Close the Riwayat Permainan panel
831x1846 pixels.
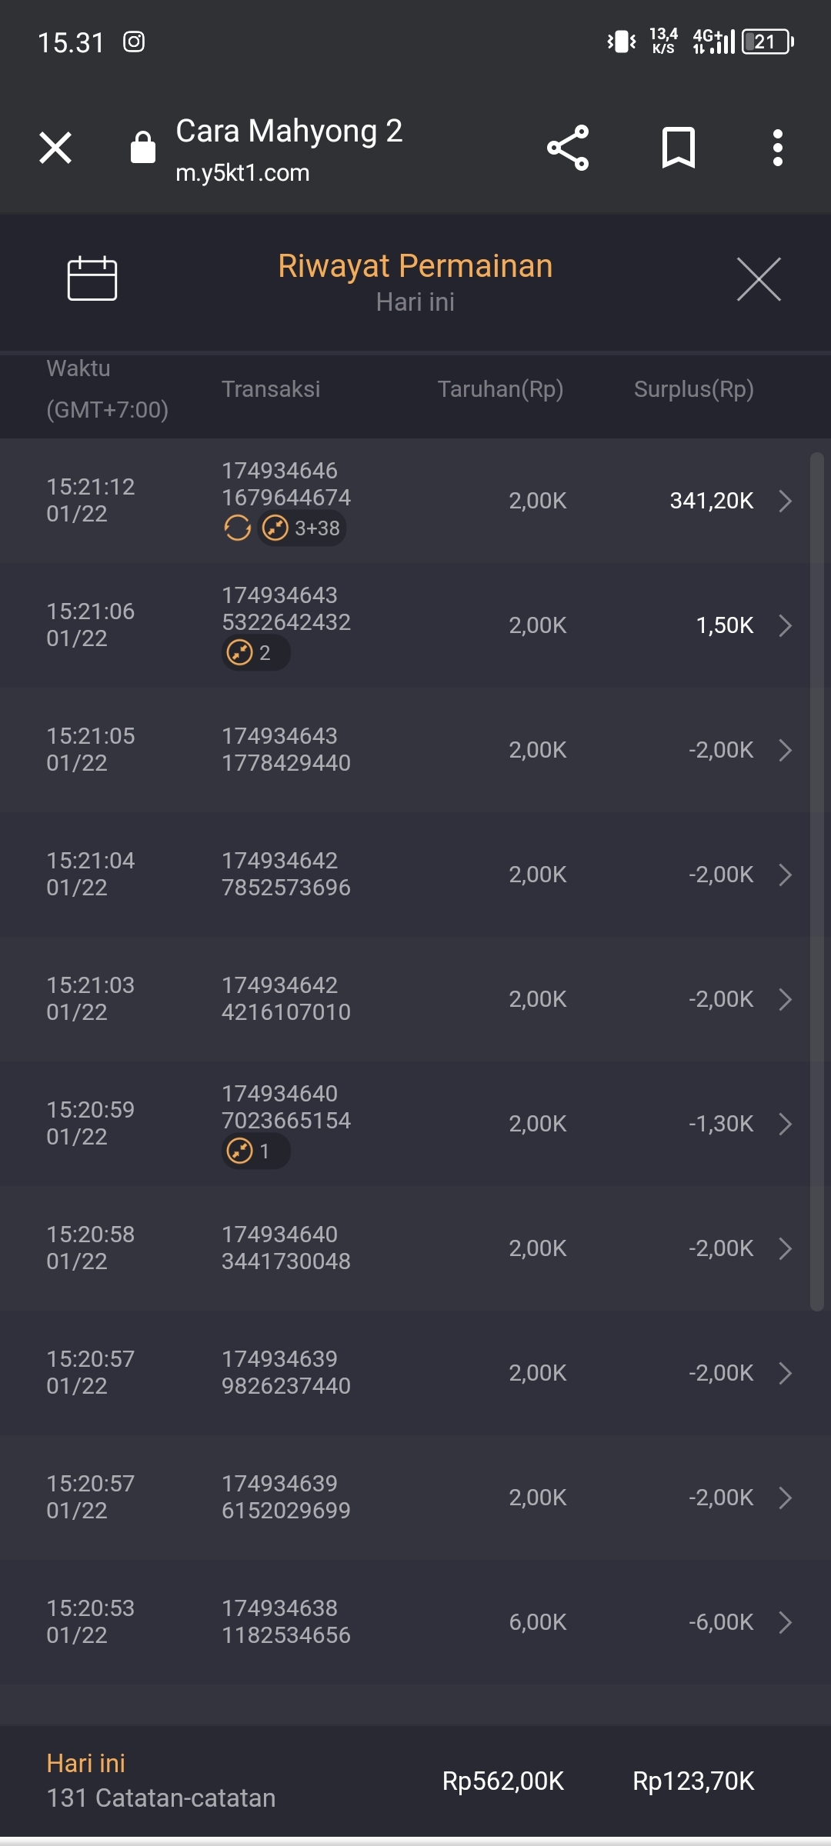(759, 279)
